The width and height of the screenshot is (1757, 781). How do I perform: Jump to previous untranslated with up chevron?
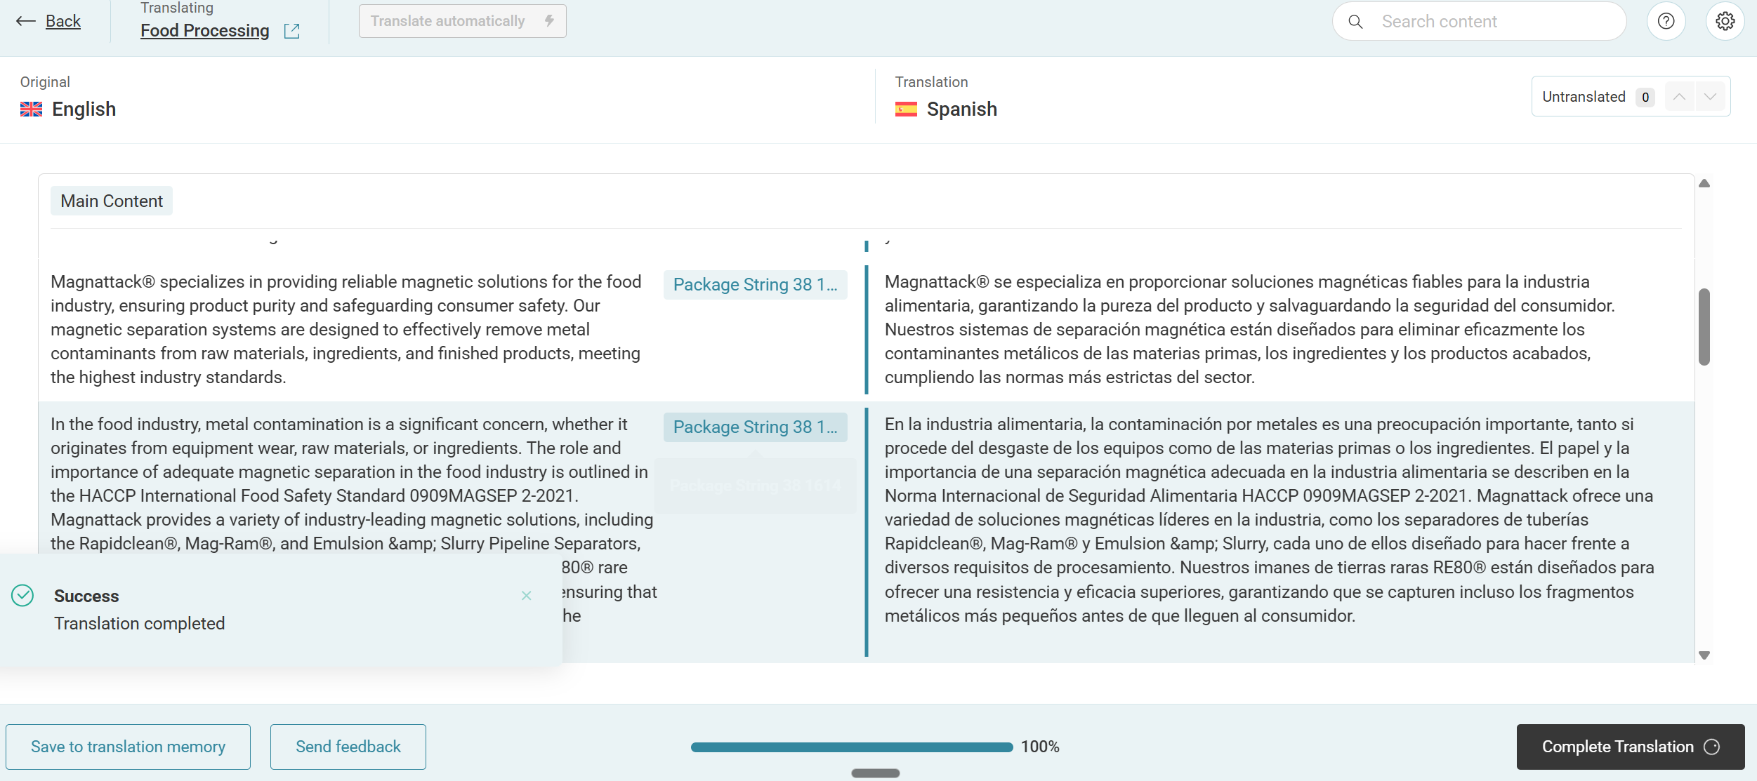[x=1679, y=97]
